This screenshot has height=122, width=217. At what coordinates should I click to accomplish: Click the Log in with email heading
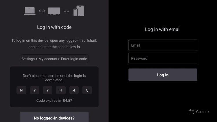click(163, 29)
